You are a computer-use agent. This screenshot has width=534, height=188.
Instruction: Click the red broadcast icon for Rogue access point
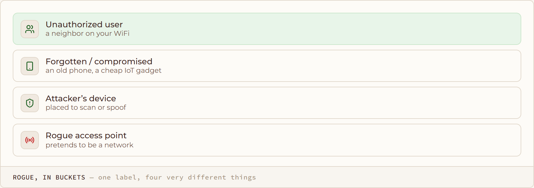point(30,140)
